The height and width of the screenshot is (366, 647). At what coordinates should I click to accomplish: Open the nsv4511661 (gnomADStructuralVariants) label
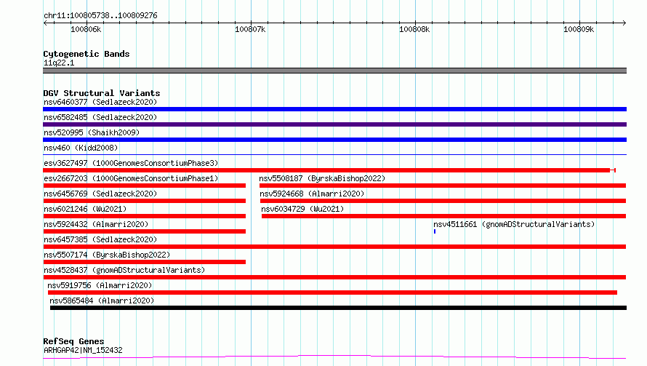pos(514,224)
